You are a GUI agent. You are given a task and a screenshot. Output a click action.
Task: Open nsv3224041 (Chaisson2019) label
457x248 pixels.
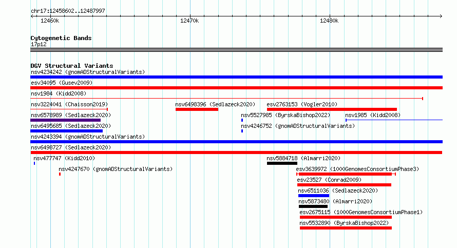click(x=69, y=104)
